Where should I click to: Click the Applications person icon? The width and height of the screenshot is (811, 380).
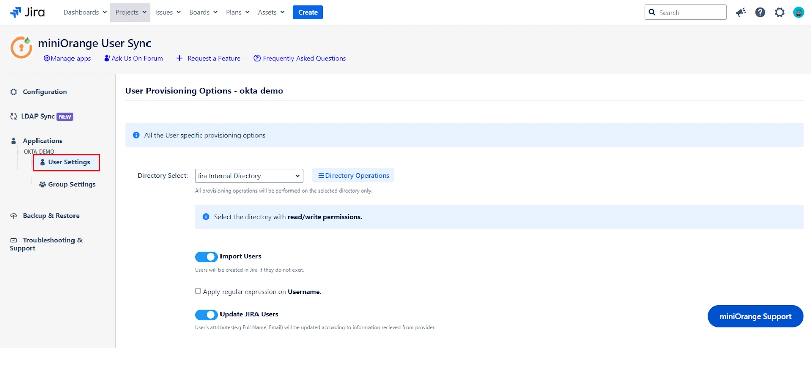(14, 141)
